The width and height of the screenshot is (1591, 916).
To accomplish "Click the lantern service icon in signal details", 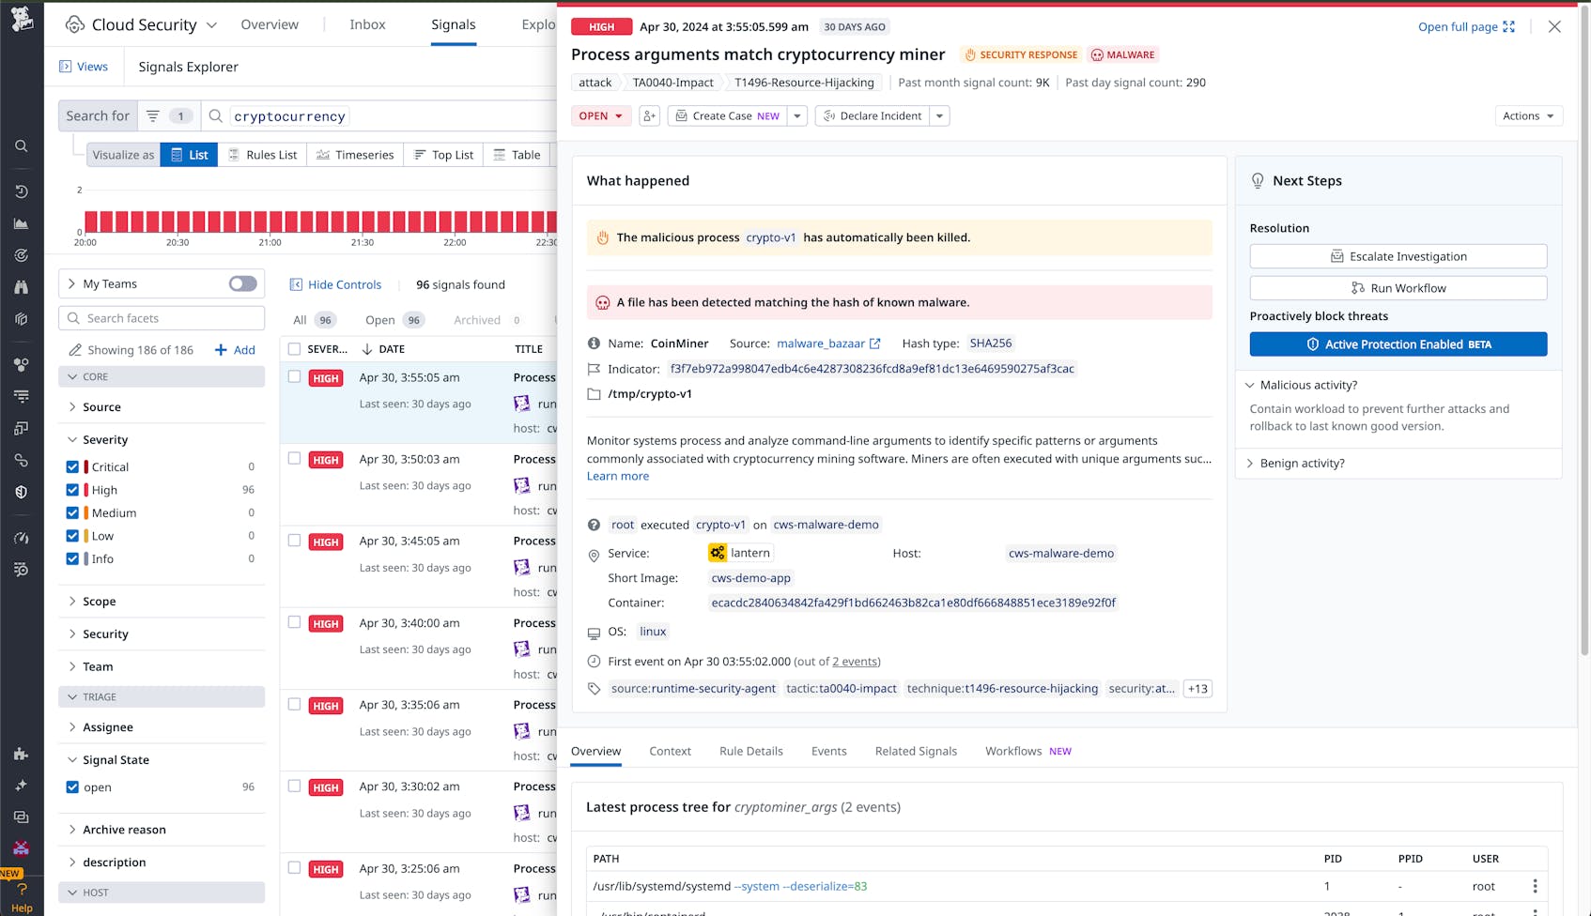I will coord(717,553).
